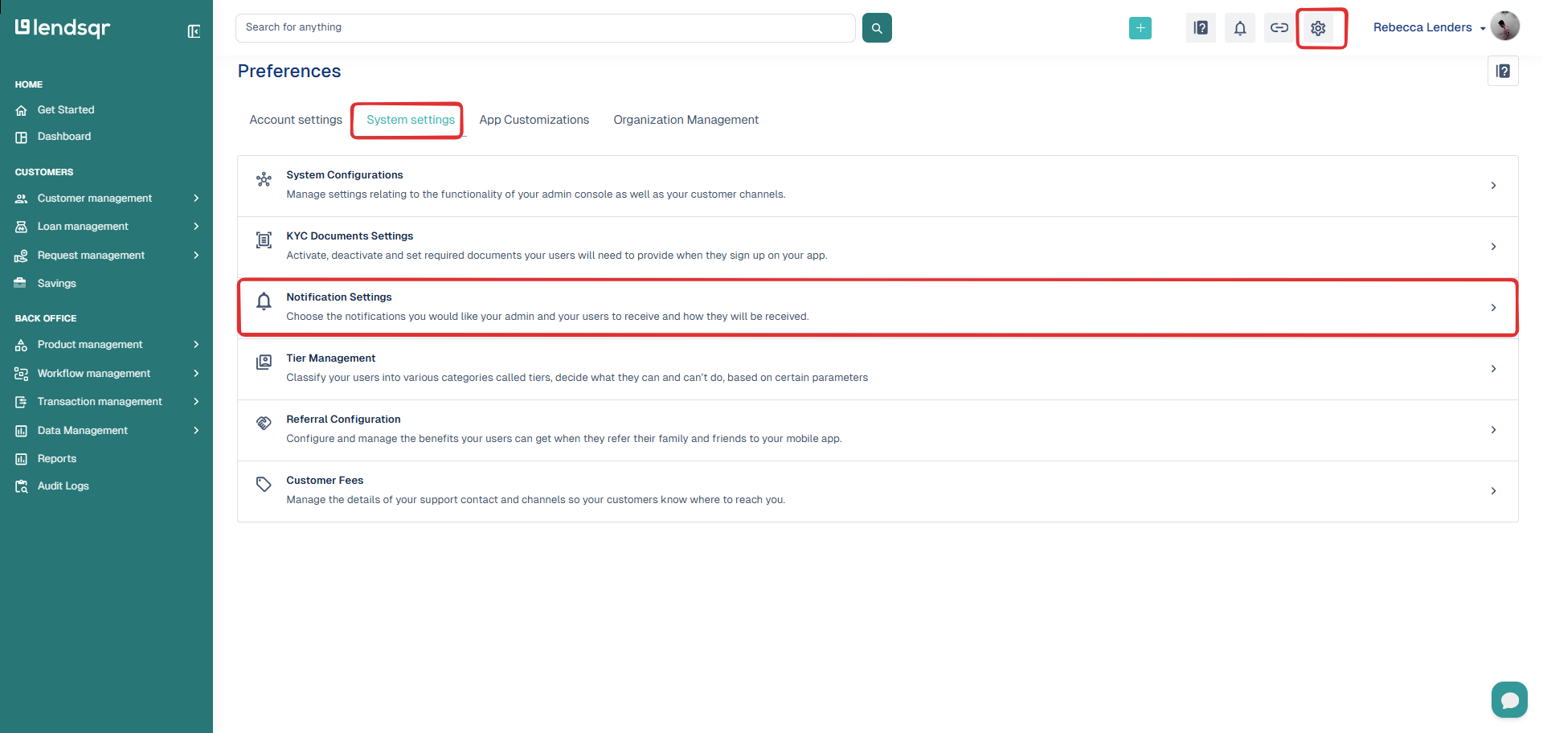Click the Customer Fees tag icon
The height and width of the screenshot is (733, 1543).
[x=264, y=484]
